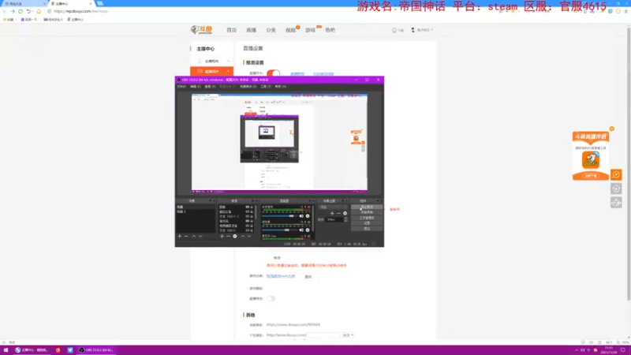The width and height of the screenshot is (631, 355).
Task: Remove selected scene with the minus icon
Action: click(186, 236)
